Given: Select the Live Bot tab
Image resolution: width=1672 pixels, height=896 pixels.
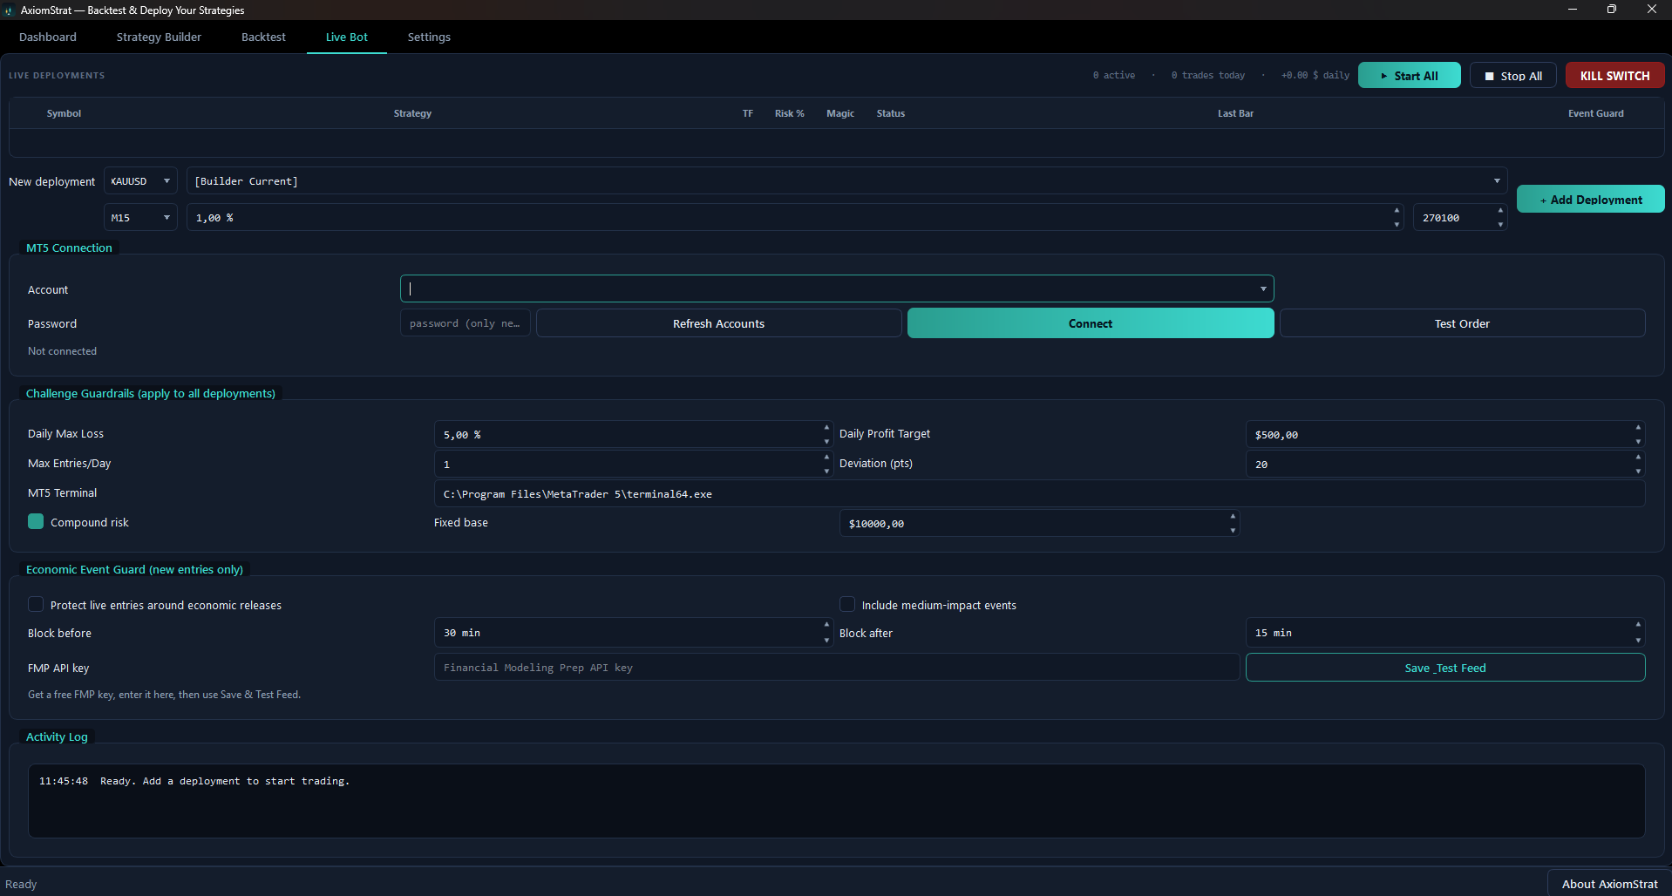Looking at the screenshot, I should [x=347, y=37].
